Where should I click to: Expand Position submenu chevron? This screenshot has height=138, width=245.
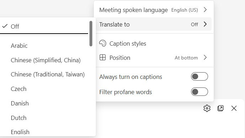coord(205,57)
